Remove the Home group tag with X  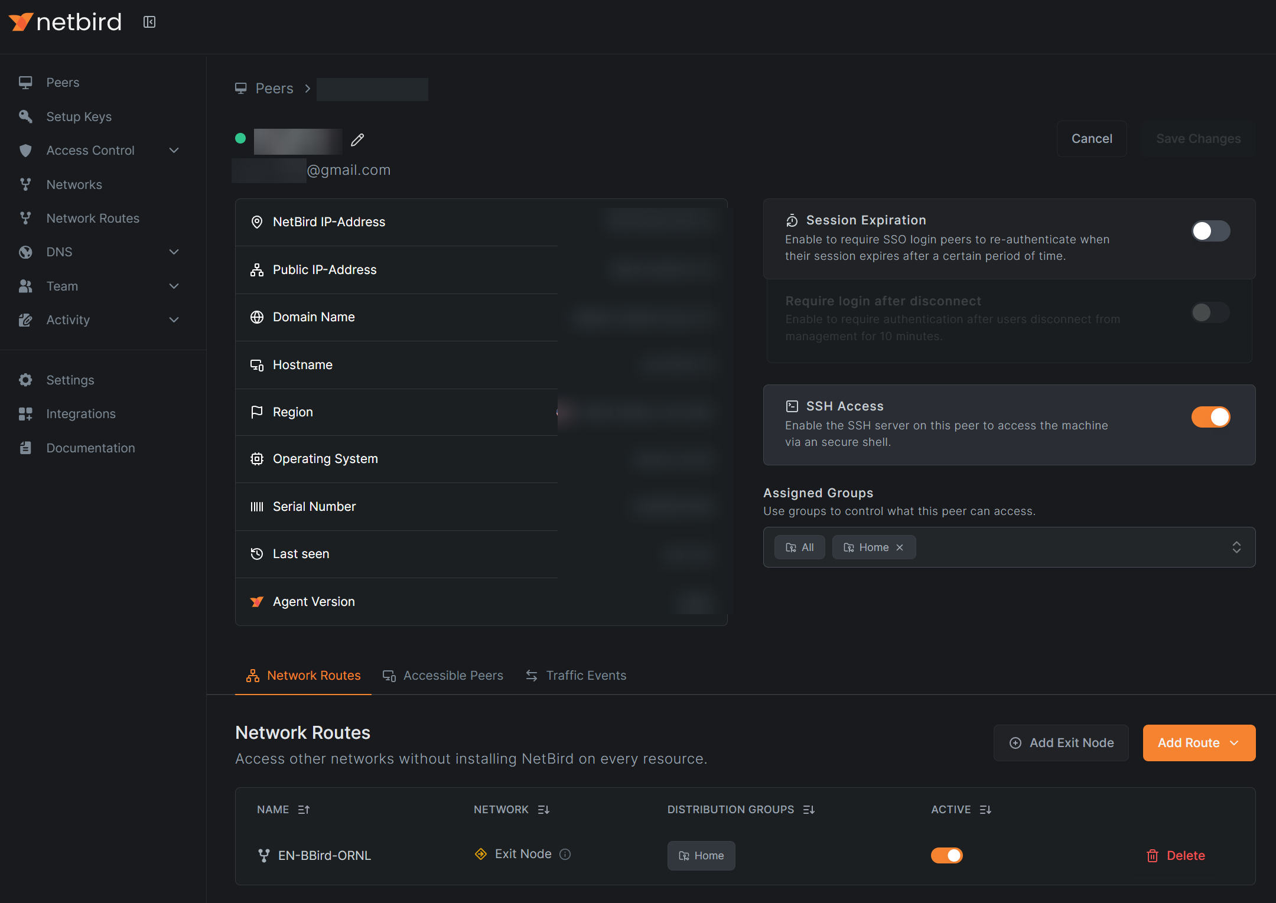(x=900, y=547)
